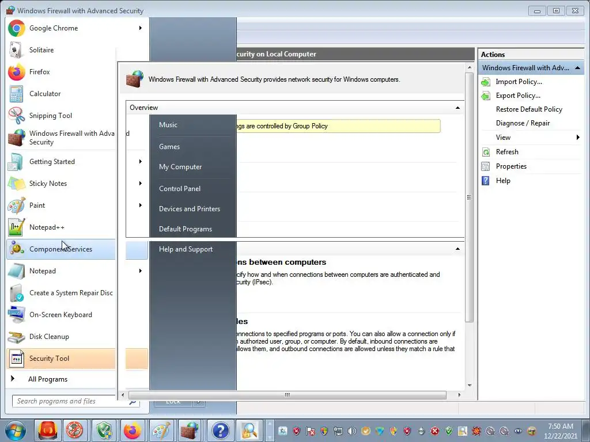Click the taskbar clock showing 7:50 AM
This screenshot has height=442, width=590.
click(560, 431)
